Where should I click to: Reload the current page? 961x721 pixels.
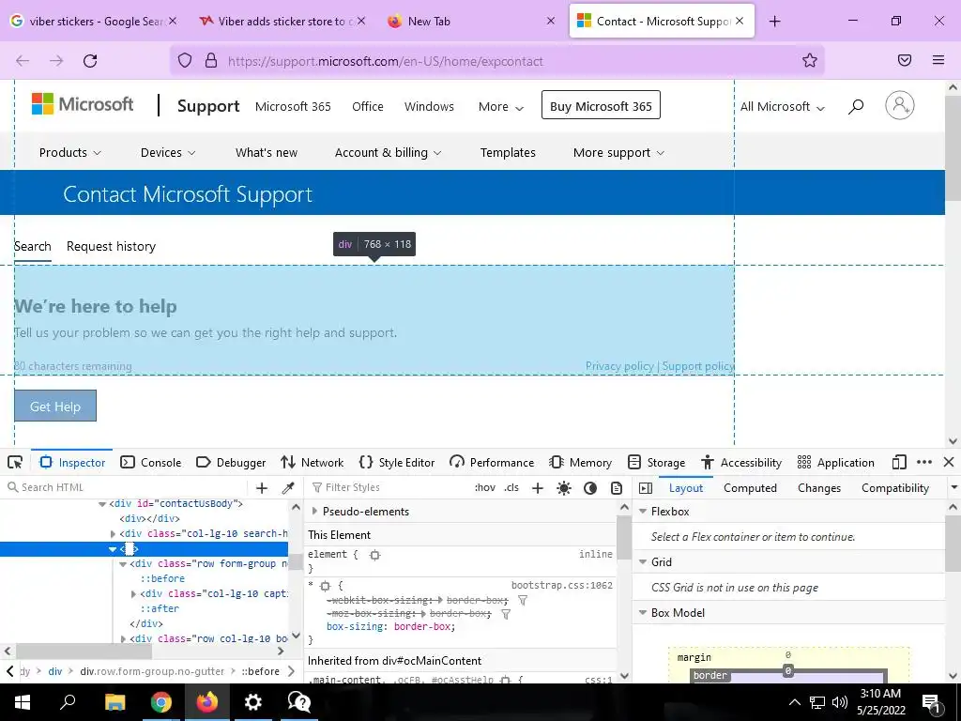click(x=90, y=61)
